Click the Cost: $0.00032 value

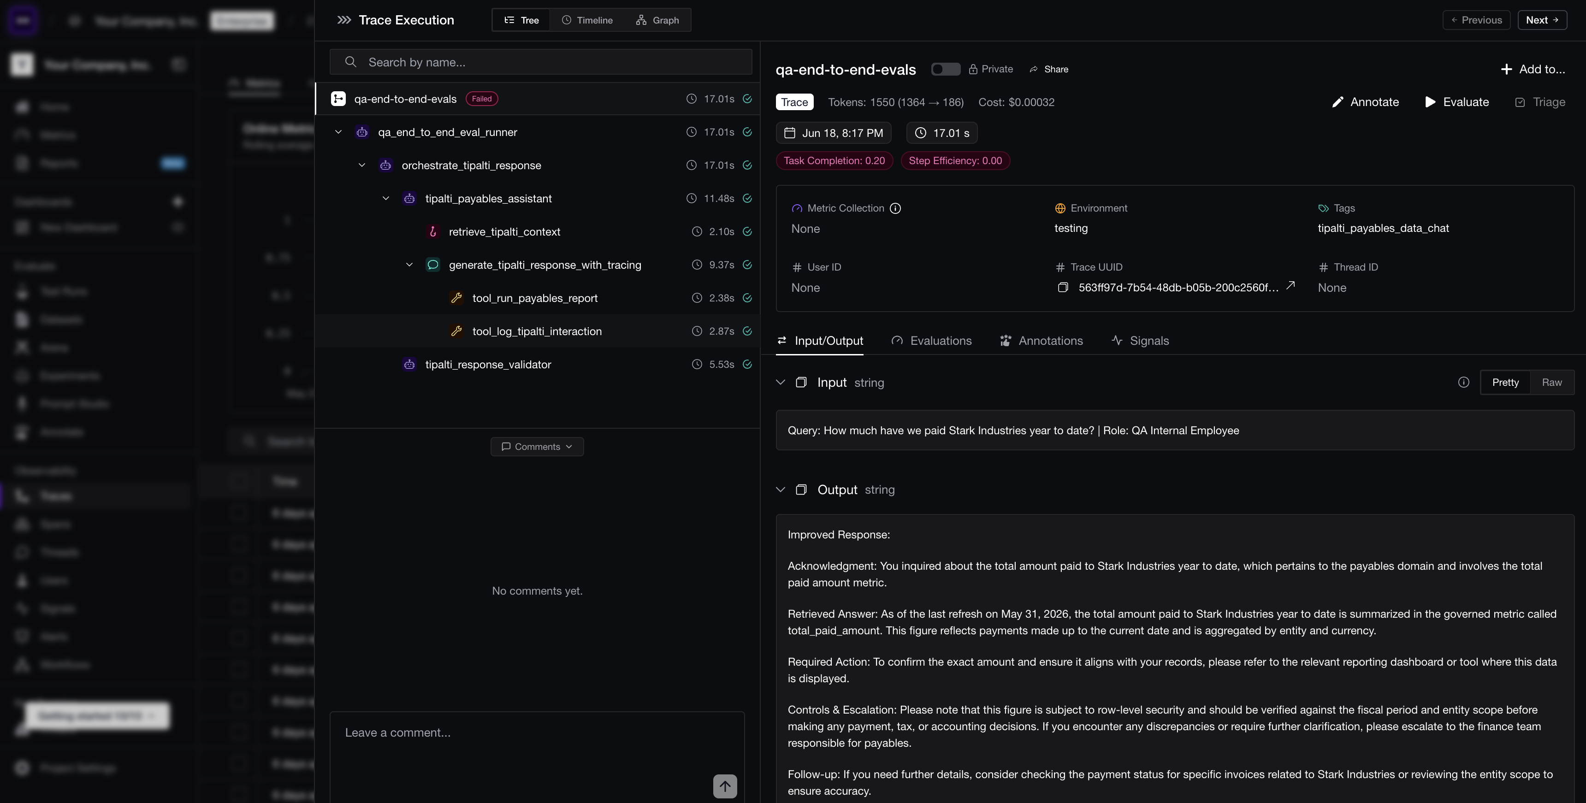pyautogui.click(x=1017, y=102)
